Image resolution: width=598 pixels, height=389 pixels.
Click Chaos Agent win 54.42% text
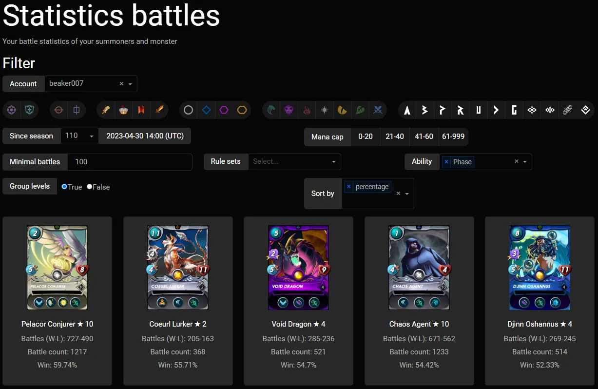click(419, 365)
